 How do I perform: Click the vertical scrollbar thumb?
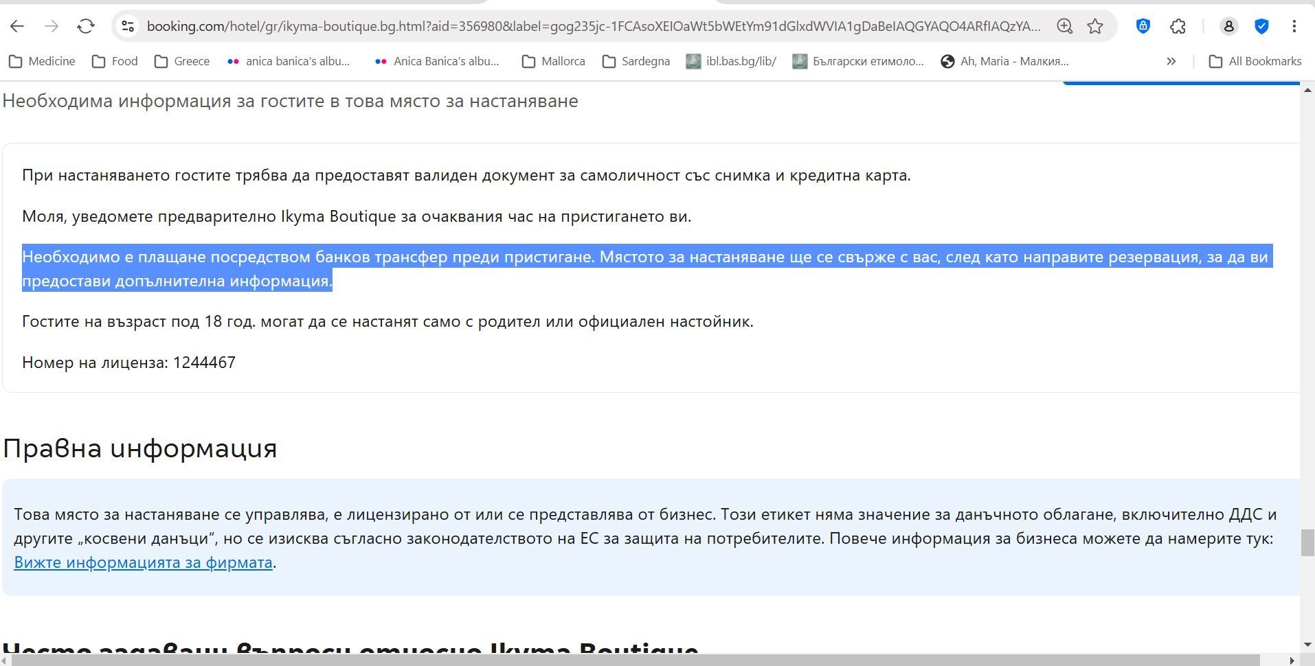click(1307, 542)
